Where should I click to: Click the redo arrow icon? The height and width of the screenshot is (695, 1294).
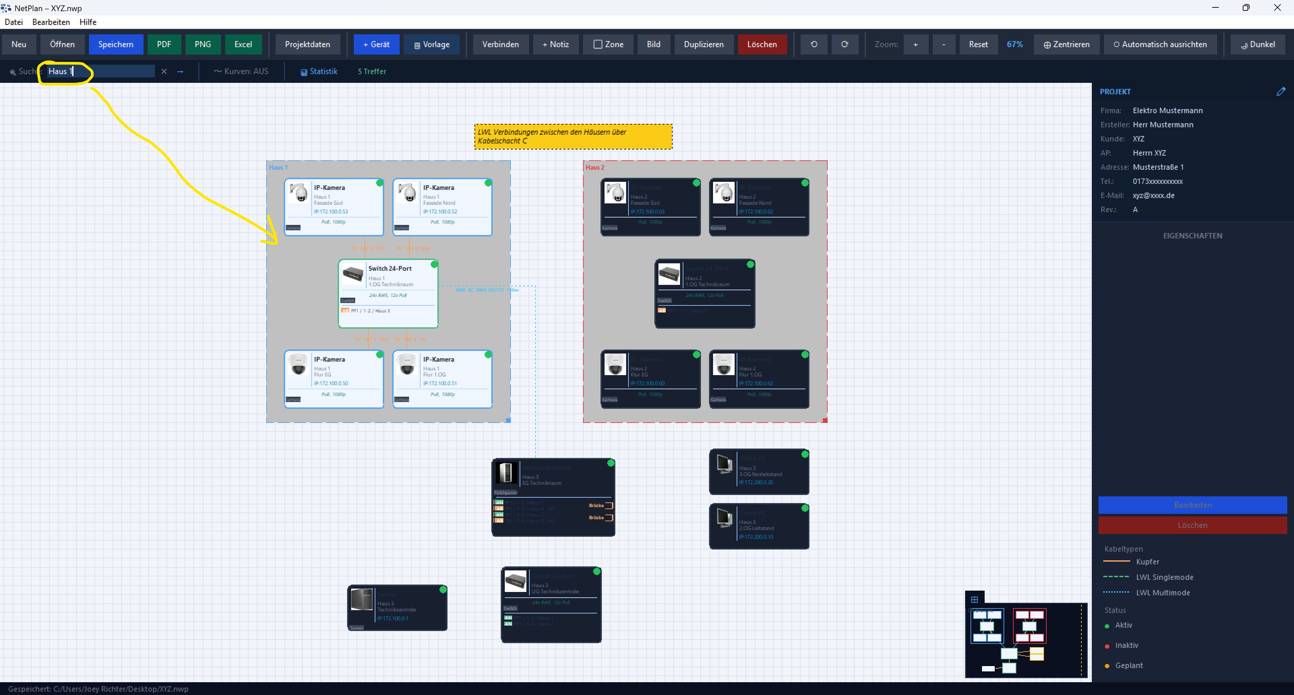pyautogui.click(x=844, y=44)
